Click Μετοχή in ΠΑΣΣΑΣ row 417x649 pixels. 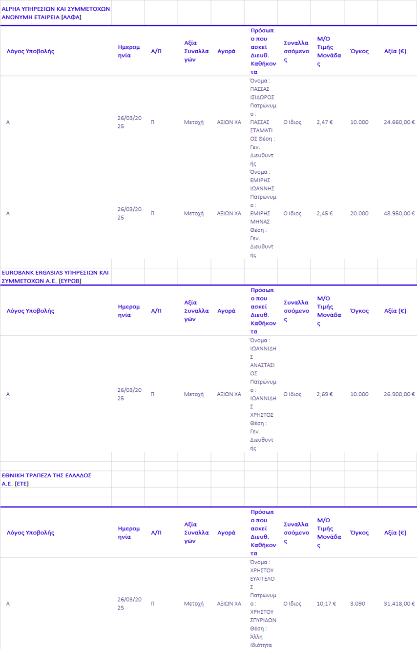(x=194, y=122)
